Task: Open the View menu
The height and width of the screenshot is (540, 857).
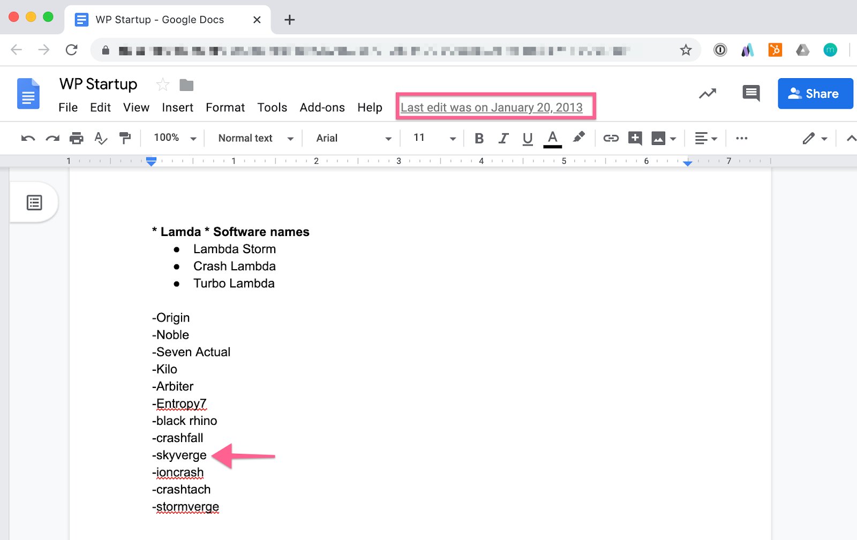Action: [136, 108]
